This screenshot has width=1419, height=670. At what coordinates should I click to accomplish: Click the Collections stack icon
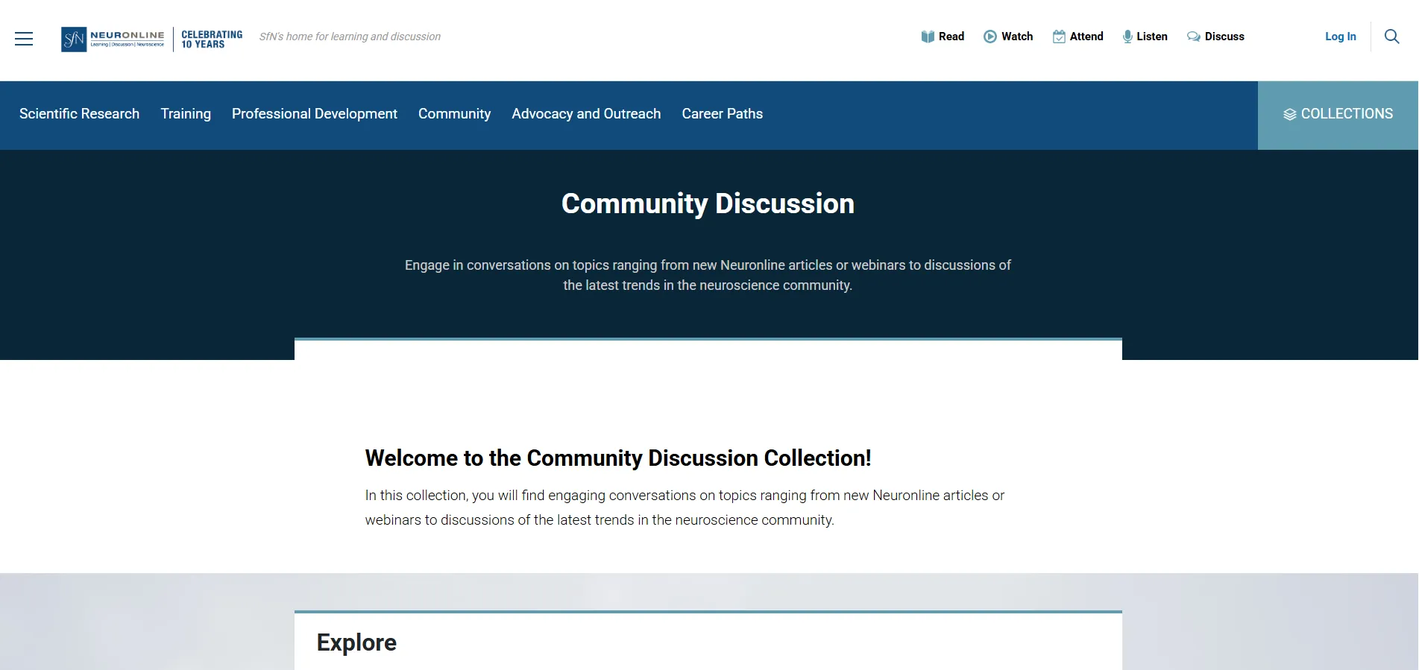point(1290,114)
